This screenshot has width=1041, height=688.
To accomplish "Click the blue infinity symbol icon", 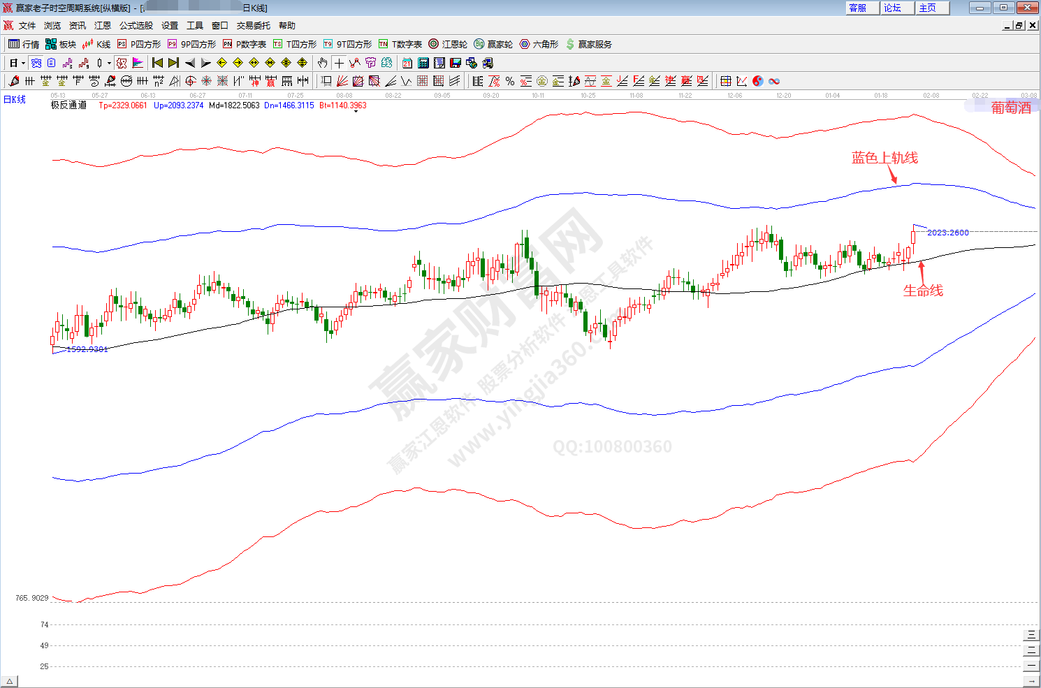I will pos(774,81).
